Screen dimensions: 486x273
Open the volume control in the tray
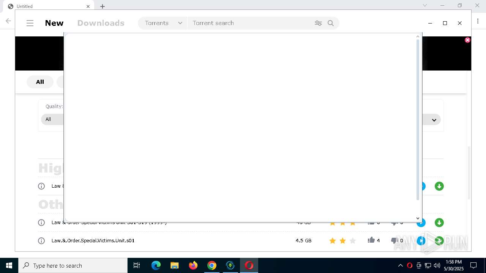pyautogui.click(x=437, y=265)
